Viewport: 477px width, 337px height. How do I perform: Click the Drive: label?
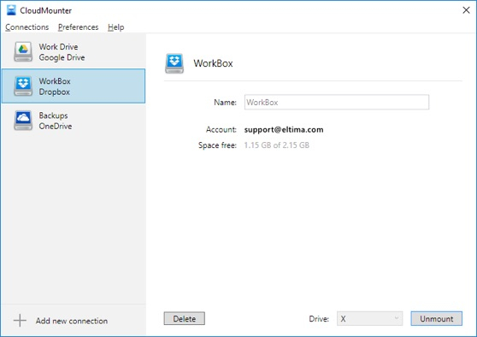(x=319, y=319)
